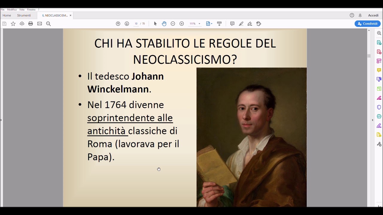Viewport: 383px width, 215px height.
Task: Open Organize Pages tool in right panel
Action: click(379, 61)
